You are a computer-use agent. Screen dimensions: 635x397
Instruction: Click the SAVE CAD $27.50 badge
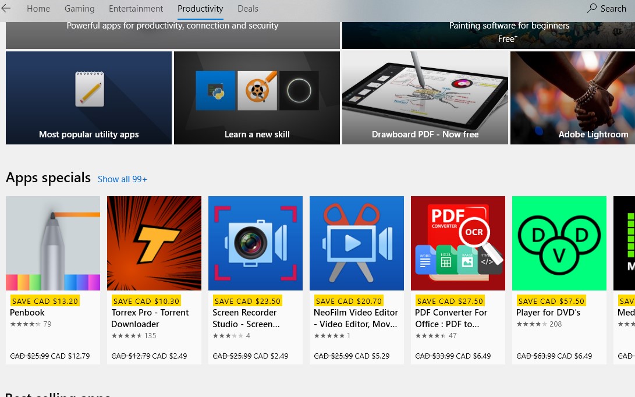point(450,301)
